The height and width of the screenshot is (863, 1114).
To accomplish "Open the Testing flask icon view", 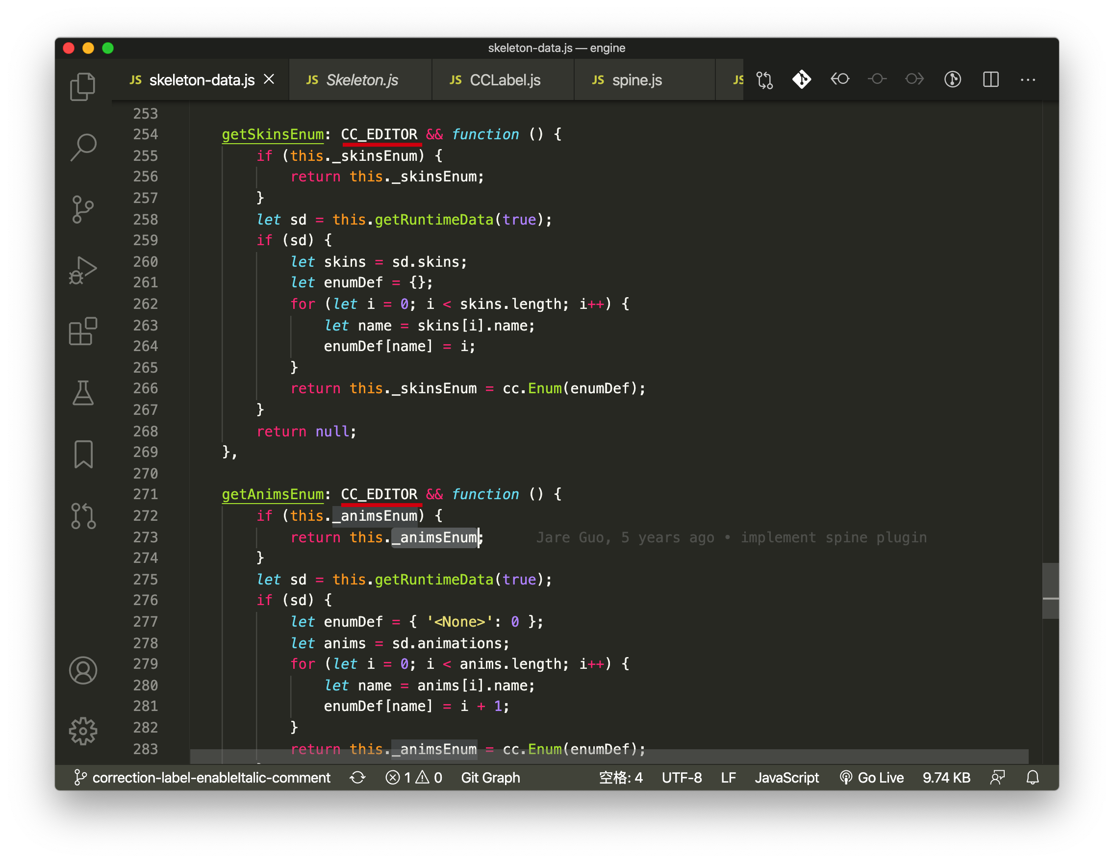I will (83, 393).
